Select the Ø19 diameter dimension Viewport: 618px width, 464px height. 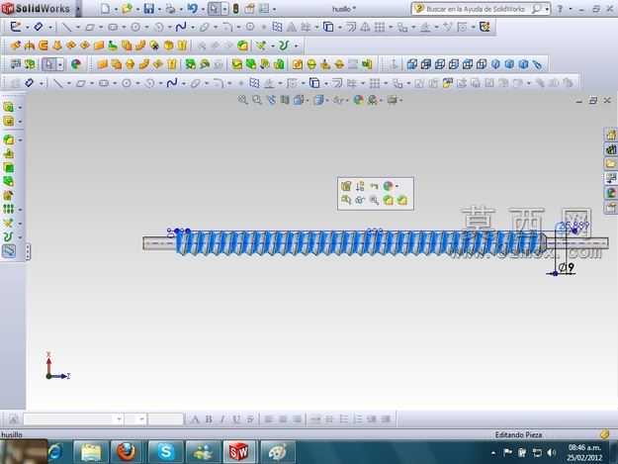pyautogui.click(x=567, y=267)
